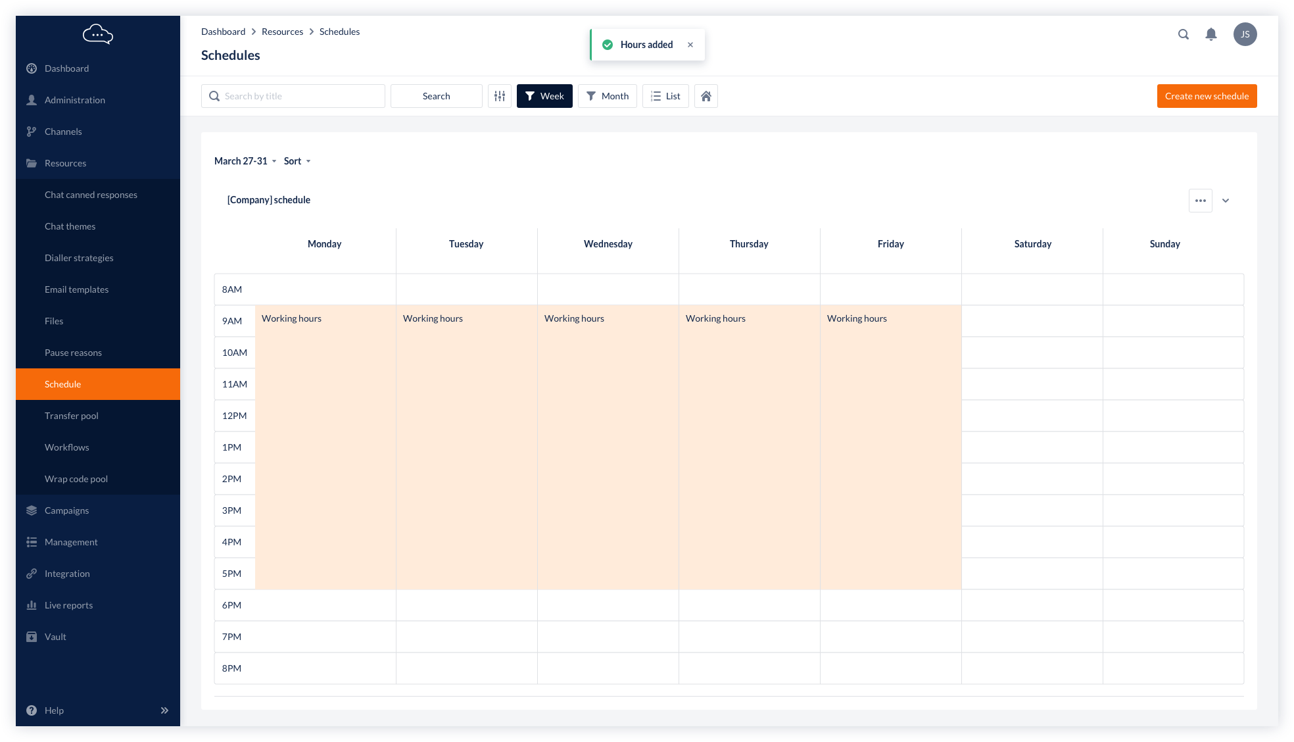
Task: Expand sidebar using double-chevron icon
Action: click(x=164, y=710)
